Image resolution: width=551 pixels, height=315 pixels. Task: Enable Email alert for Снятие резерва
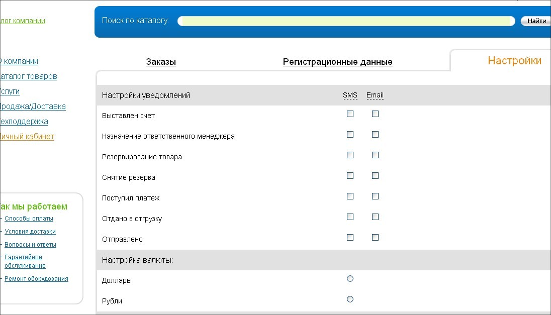[x=375, y=176]
